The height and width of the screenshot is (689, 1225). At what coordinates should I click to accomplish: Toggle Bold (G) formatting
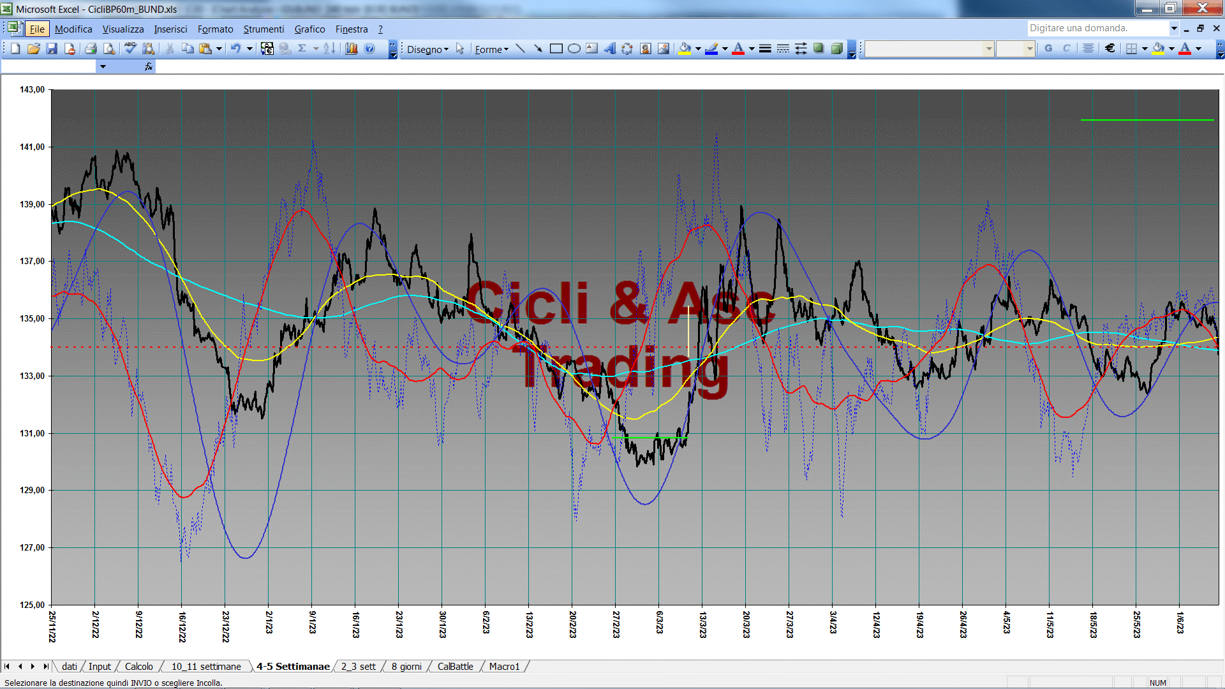coord(1048,48)
